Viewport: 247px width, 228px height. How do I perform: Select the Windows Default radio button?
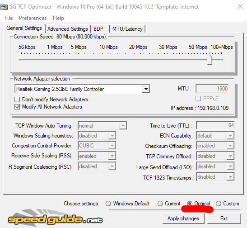coord(108,204)
